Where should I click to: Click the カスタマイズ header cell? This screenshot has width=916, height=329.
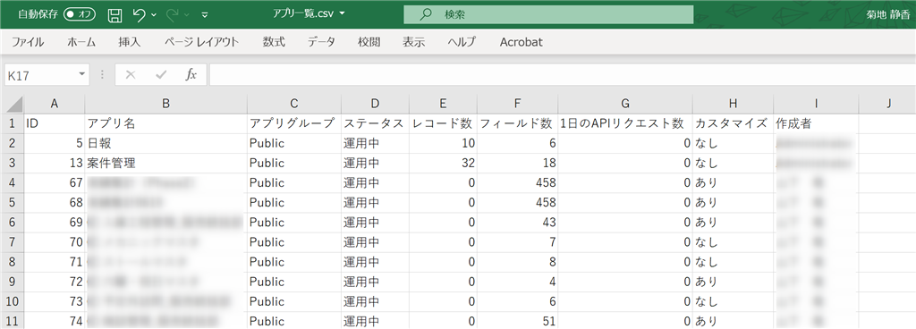[x=733, y=123]
